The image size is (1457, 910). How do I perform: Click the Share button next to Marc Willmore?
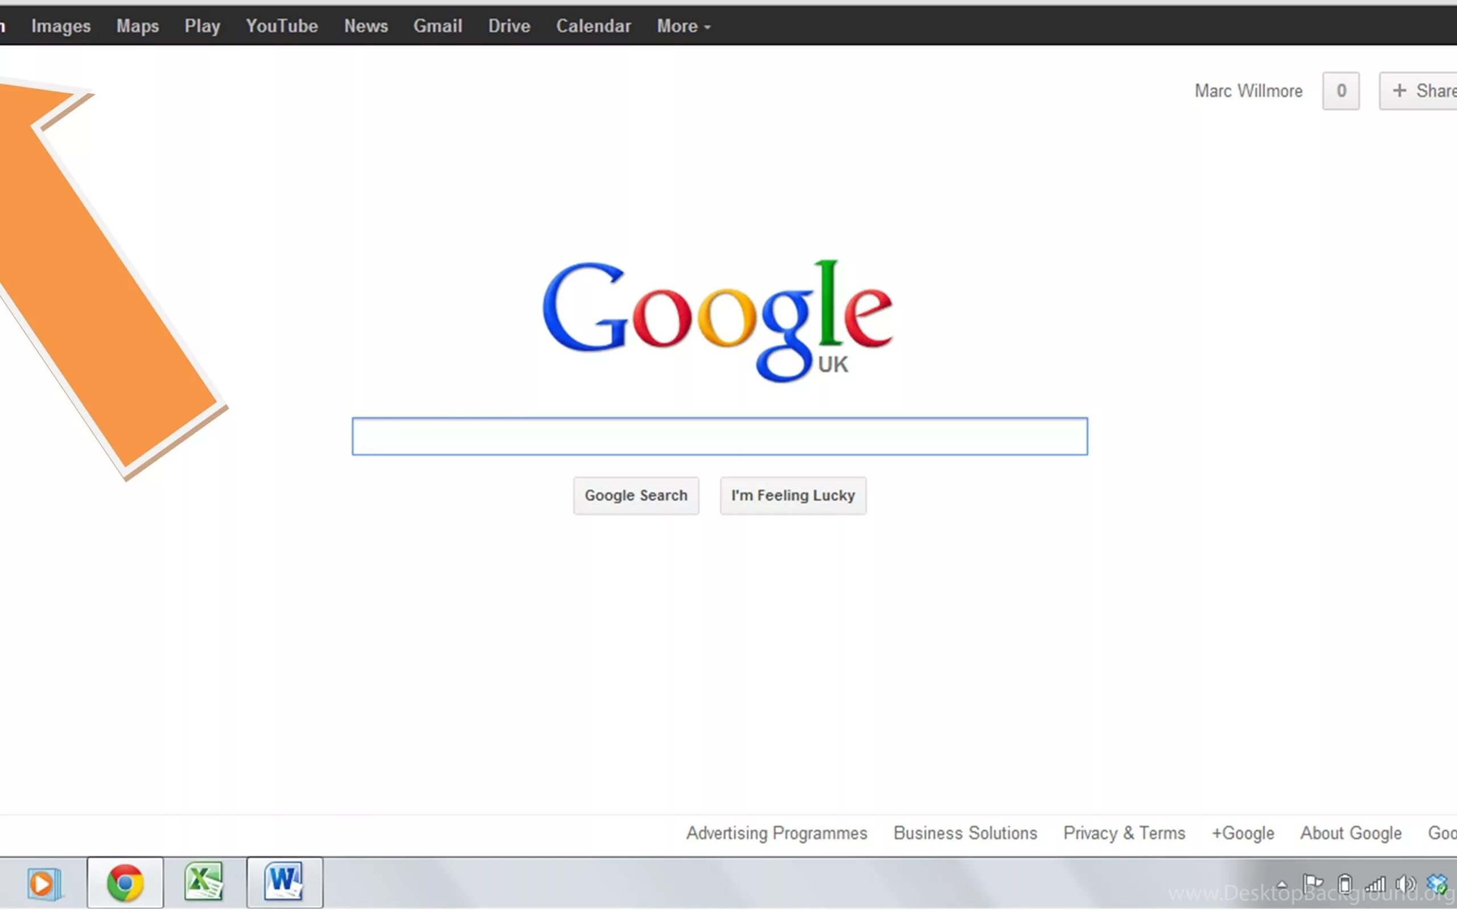pyautogui.click(x=1425, y=90)
